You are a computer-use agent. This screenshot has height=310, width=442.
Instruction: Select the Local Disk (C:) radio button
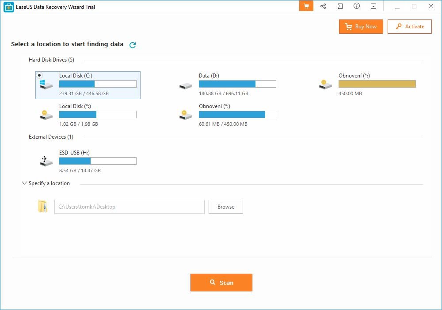tap(40, 76)
